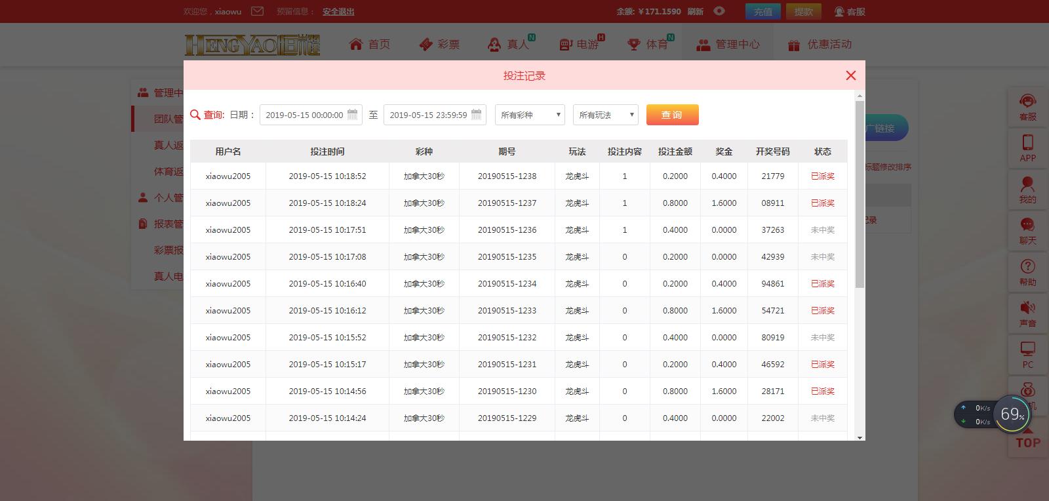Jump to TOP arrow button

[x=1027, y=438]
